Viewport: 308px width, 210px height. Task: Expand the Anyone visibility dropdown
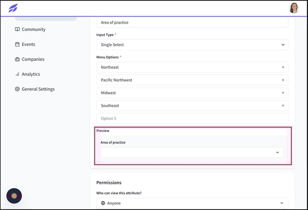(x=192, y=203)
